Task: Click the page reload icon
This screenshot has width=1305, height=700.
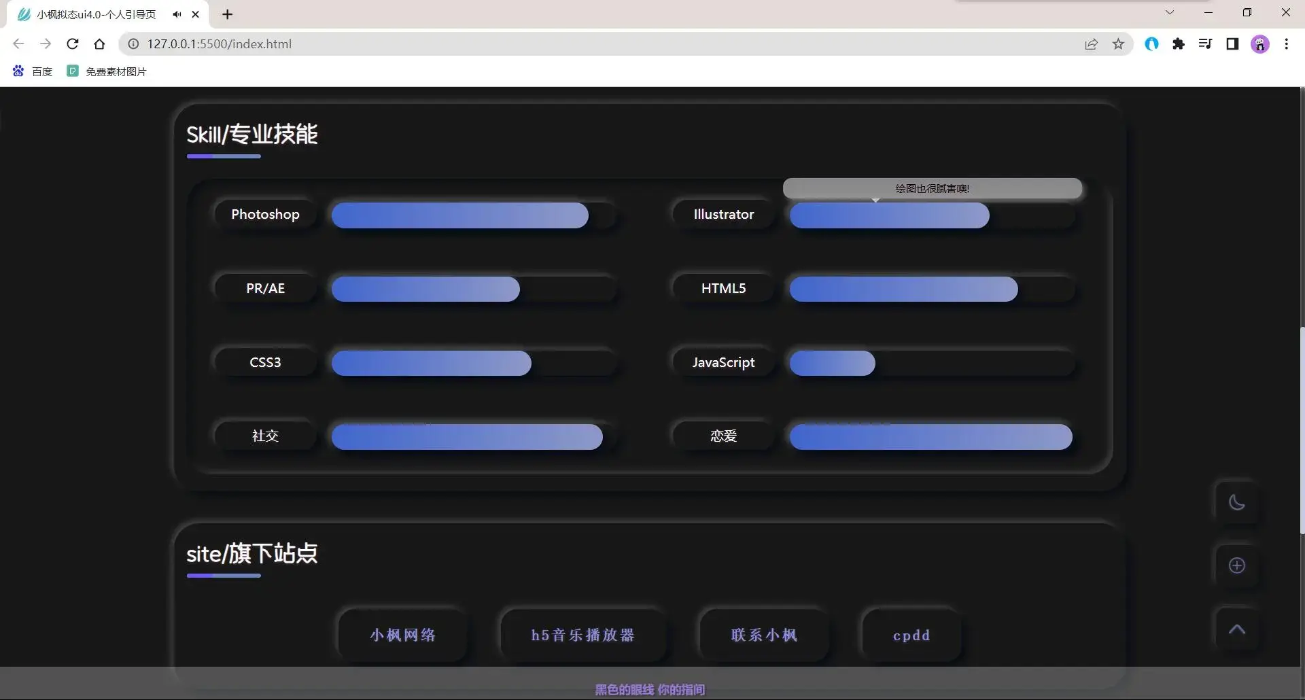Action: click(72, 43)
